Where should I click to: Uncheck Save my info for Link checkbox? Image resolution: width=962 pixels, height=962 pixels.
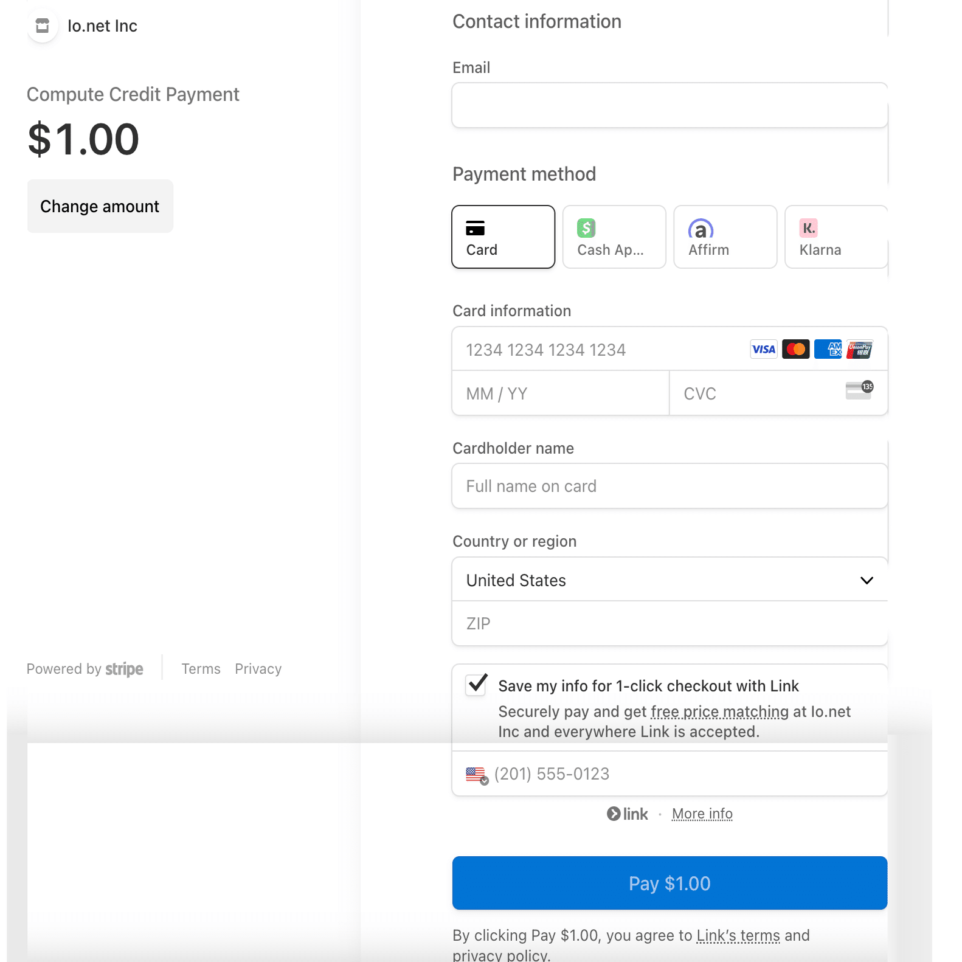pos(476,685)
